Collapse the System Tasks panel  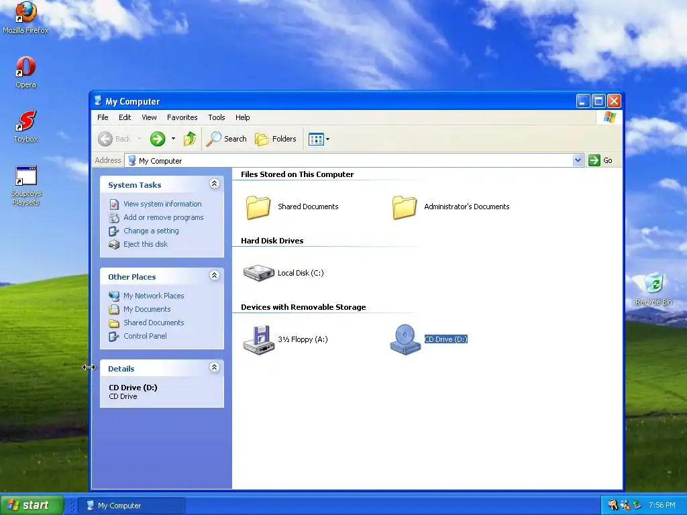click(214, 184)
